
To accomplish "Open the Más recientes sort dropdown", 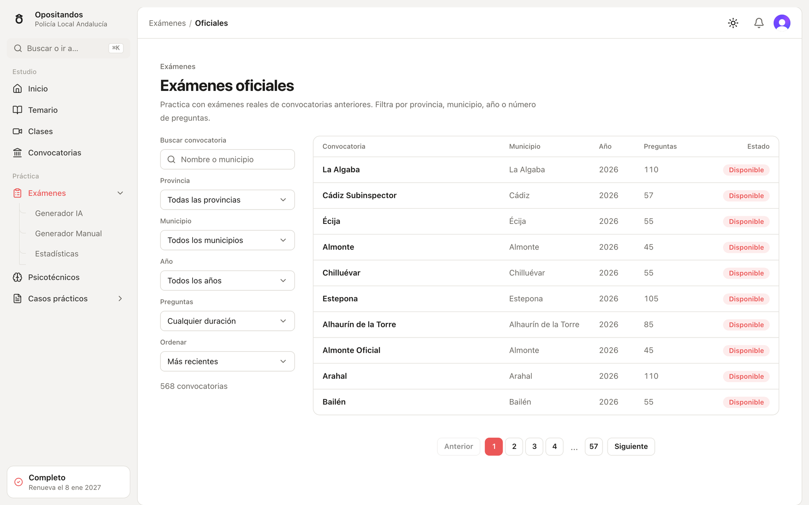I will (x=228, y=361).
